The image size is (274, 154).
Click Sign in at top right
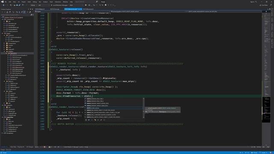point(252,2)
